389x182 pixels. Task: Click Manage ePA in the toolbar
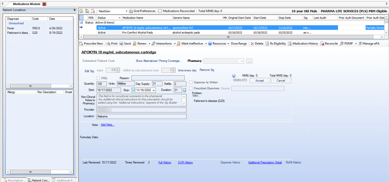point(369,43)
